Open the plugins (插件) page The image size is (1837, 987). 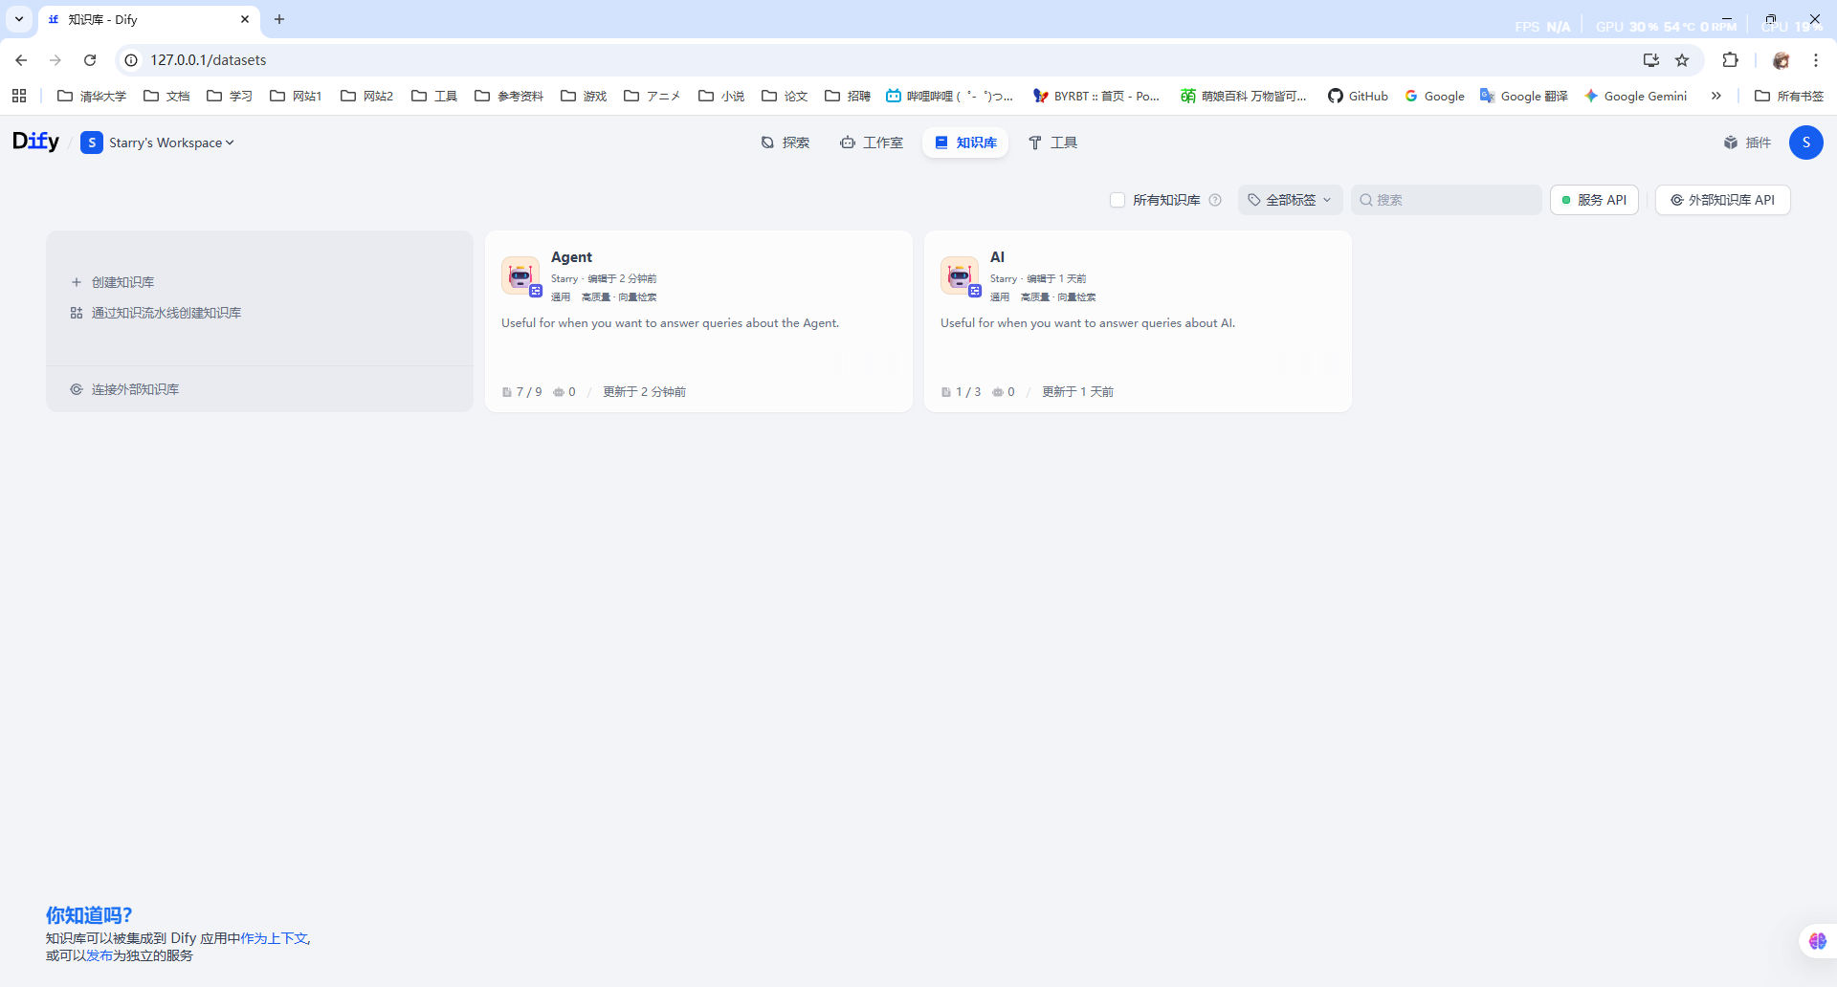pyautogui.click(x=1747, y=143)
